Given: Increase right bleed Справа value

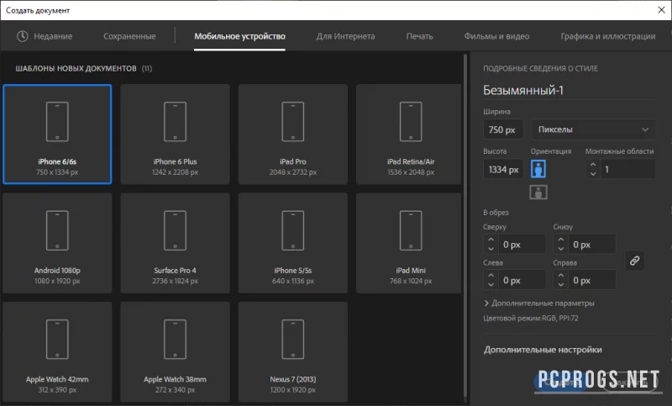Looking at the screenshot, I should (561, 275).
